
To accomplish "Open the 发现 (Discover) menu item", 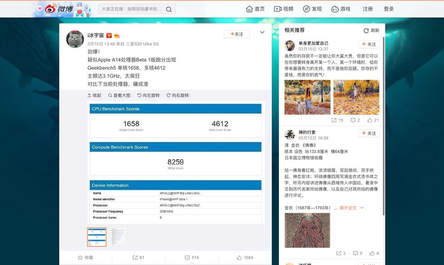I will [312, 8].
